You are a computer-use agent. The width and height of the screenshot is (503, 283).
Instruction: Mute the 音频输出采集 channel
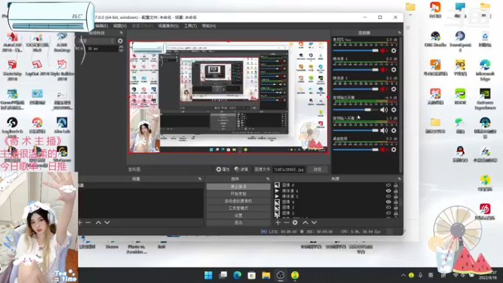[x=384, y=109]
